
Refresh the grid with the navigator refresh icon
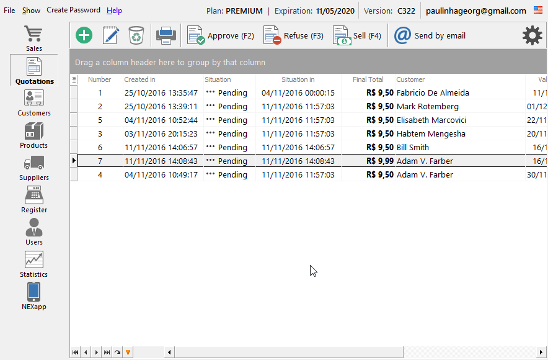[x=117, y=353]
